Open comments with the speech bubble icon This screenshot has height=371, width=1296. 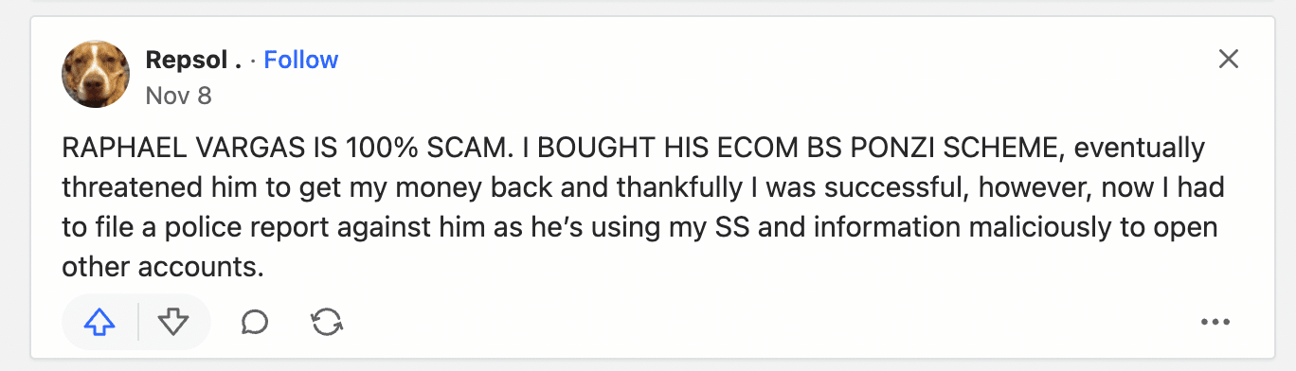(x=255, y=323)
